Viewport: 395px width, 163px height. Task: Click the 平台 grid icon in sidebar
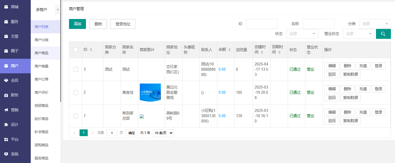pyautogui.click(x=6, y=139)
